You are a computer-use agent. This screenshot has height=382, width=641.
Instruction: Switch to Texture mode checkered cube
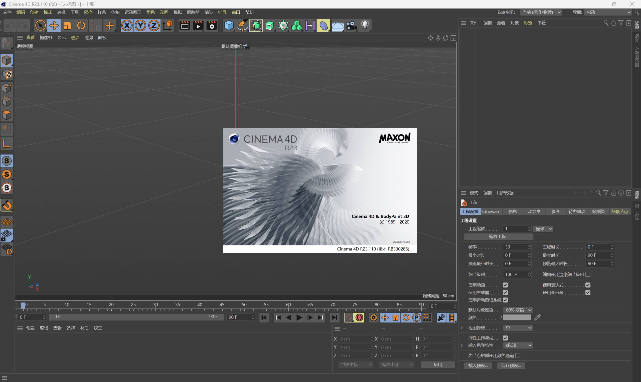point(7,74)
